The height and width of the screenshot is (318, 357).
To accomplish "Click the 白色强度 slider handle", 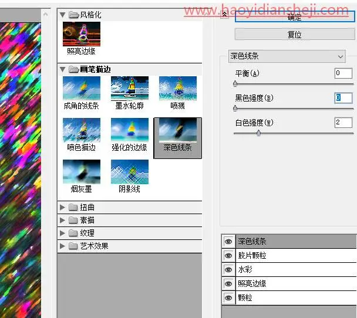I will point(258,133).
